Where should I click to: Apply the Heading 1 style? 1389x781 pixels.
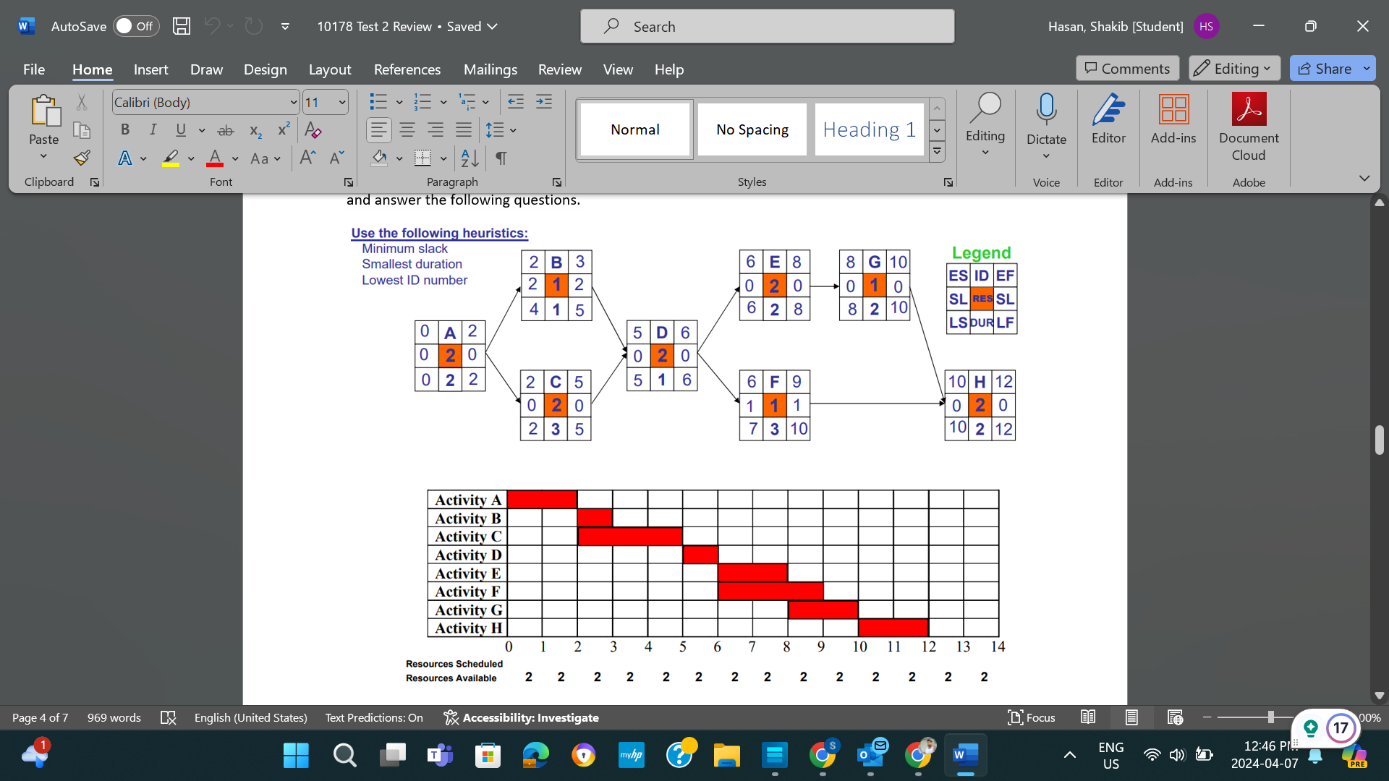point(869,129)
